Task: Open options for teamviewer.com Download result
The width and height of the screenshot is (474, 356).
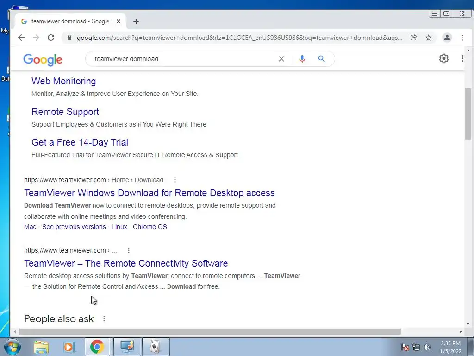Action: click(x=175, y=180)
